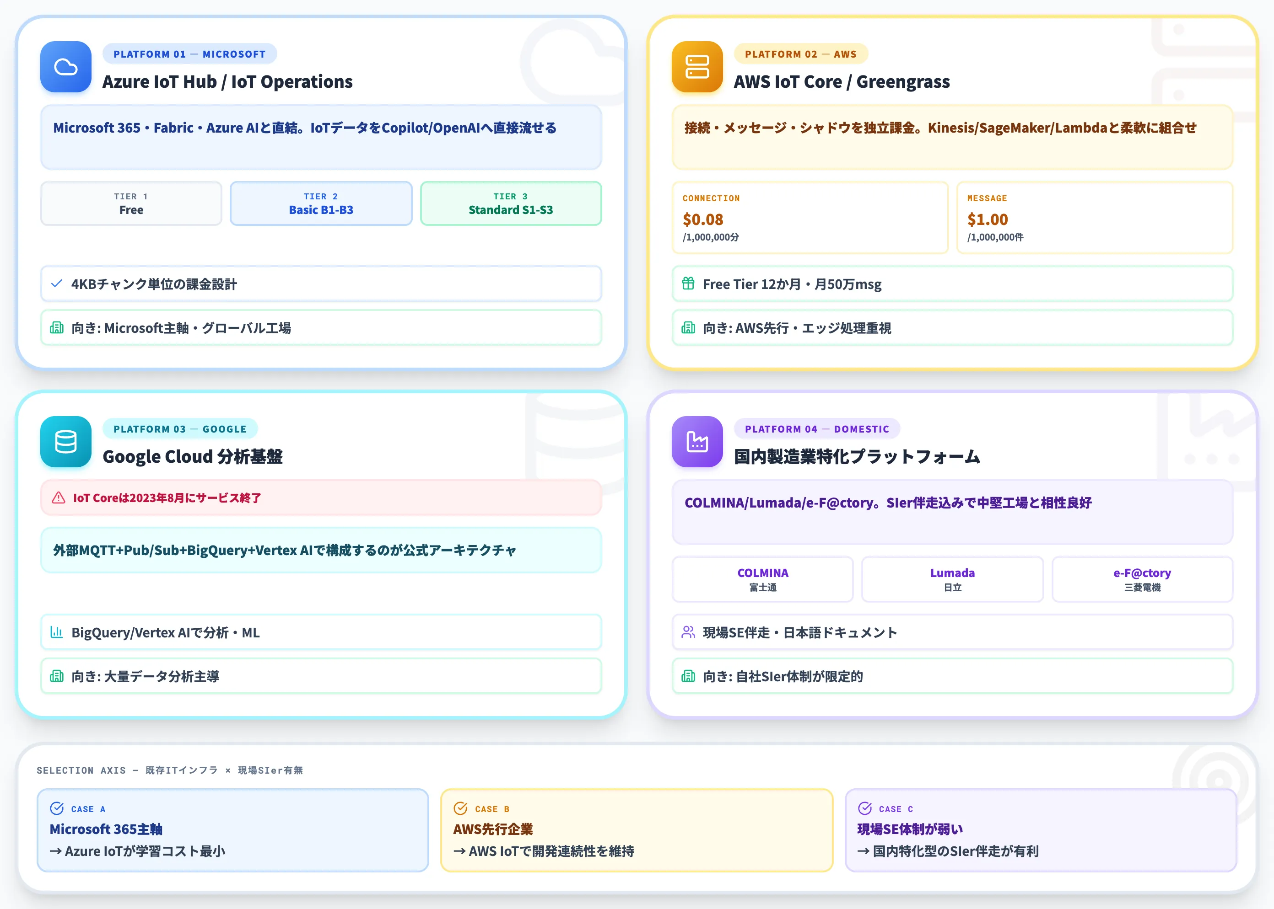Click the bar chart icon beside BigQuery/Vertex AI
Viewport: 1274px width, 909px height.
57,632
